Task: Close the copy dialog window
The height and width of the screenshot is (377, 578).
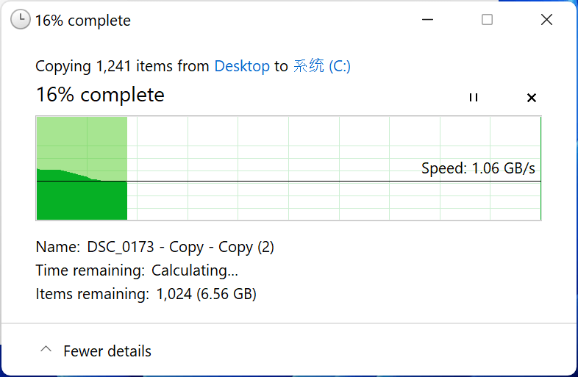Action: click(546, 20)
